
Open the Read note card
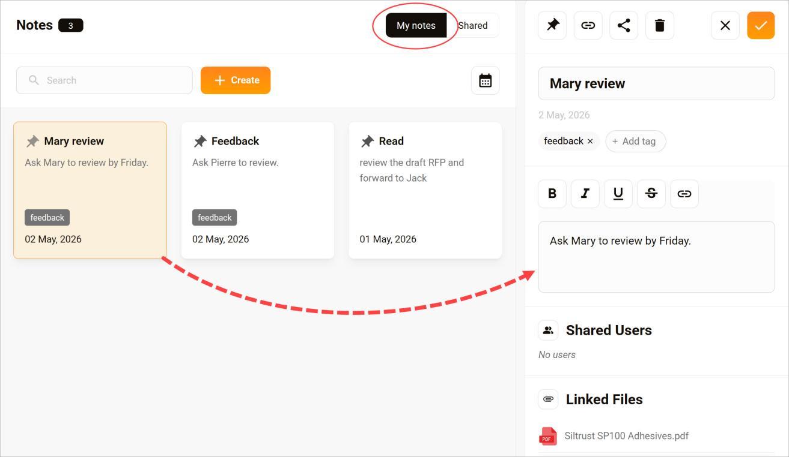pyautogui.click(x=425, y=190)
